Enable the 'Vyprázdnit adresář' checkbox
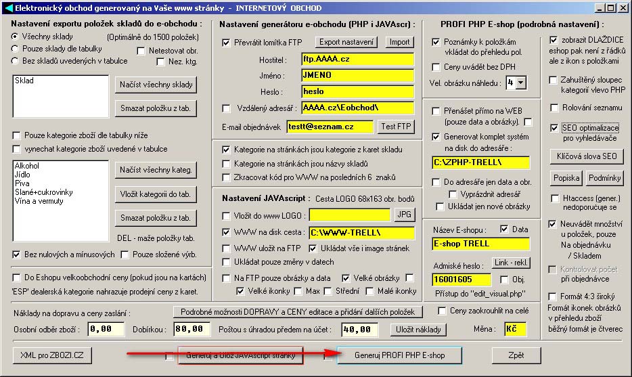The image size is (632, 377). pyautogui.click(x=453, y=195)
